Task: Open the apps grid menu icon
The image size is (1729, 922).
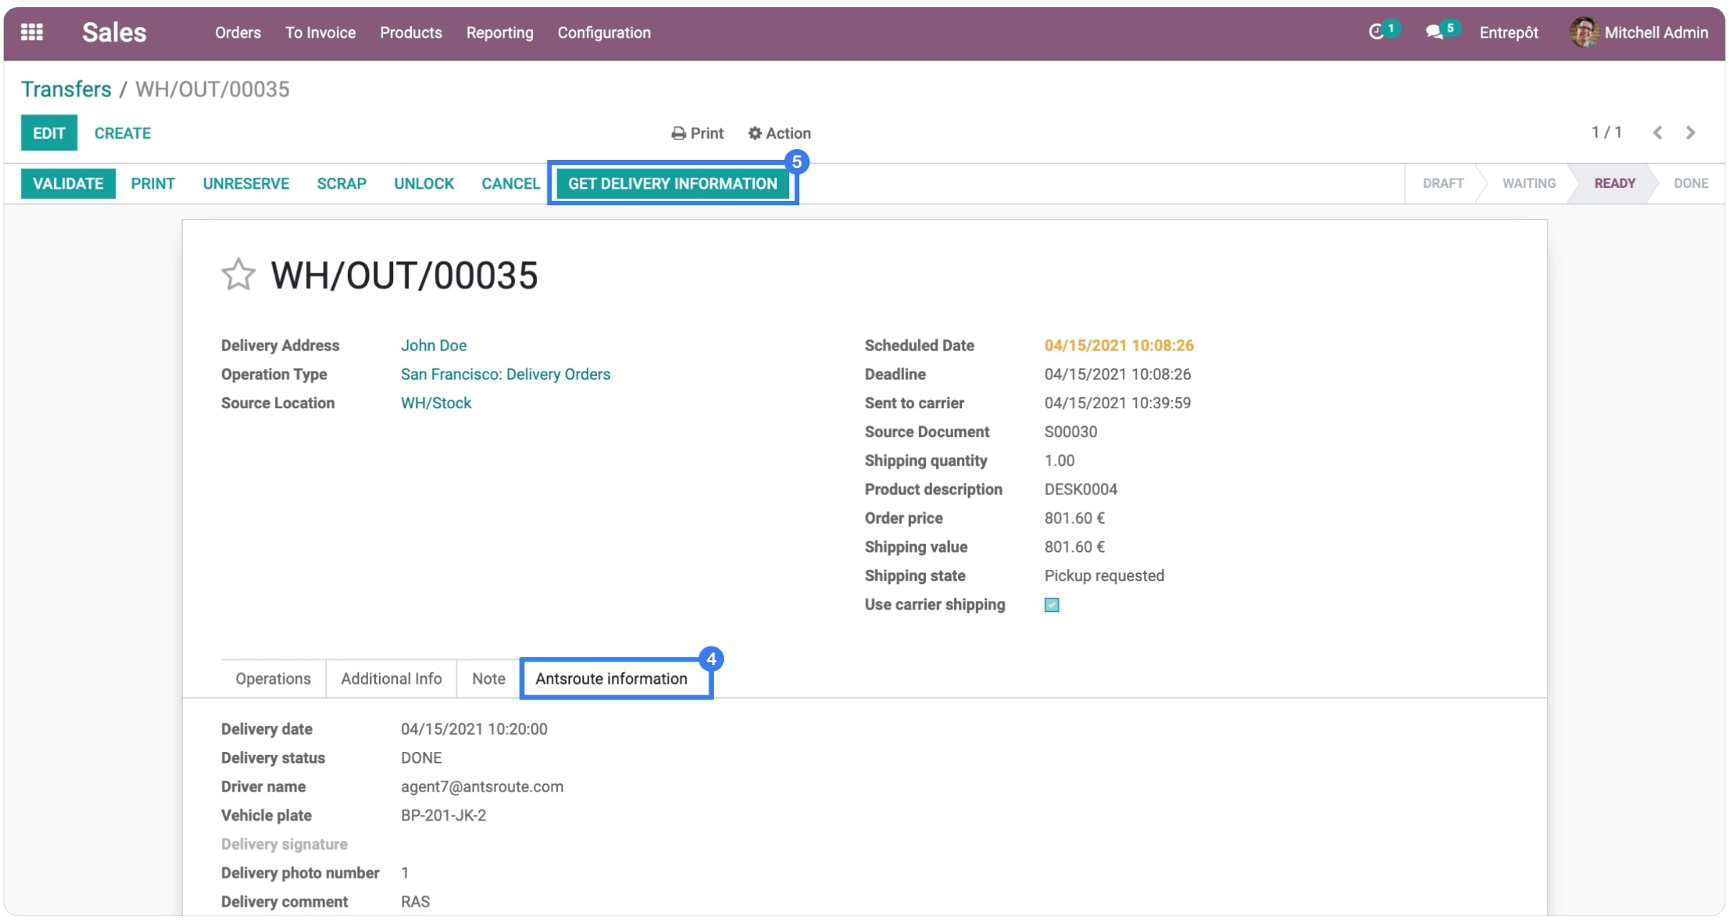Action: click(x=32, y=32)
